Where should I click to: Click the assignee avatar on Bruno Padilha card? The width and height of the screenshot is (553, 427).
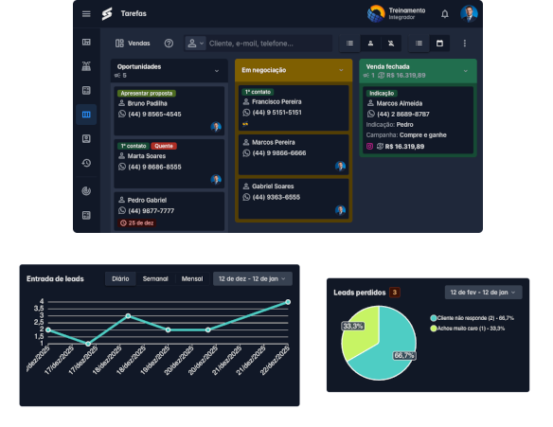(216, 127)
